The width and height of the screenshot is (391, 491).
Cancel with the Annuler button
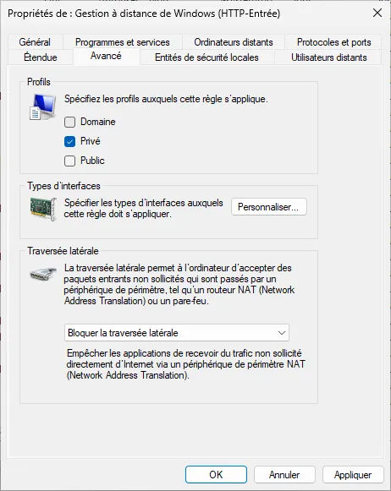tap(284, 475)
